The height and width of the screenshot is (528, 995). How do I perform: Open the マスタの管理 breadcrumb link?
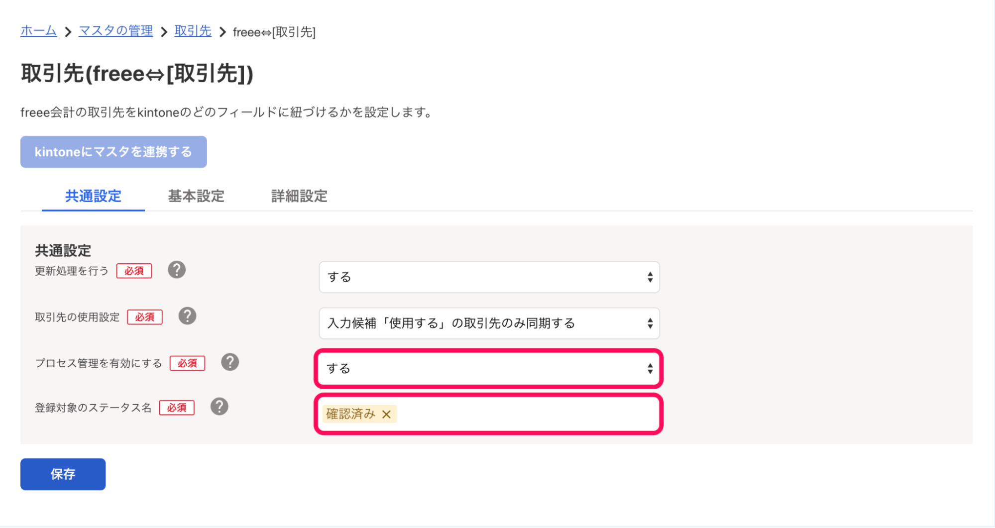115,31
